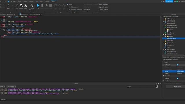Collapse the Behavior properties section
Screen dimensions: 185x104
163,76
